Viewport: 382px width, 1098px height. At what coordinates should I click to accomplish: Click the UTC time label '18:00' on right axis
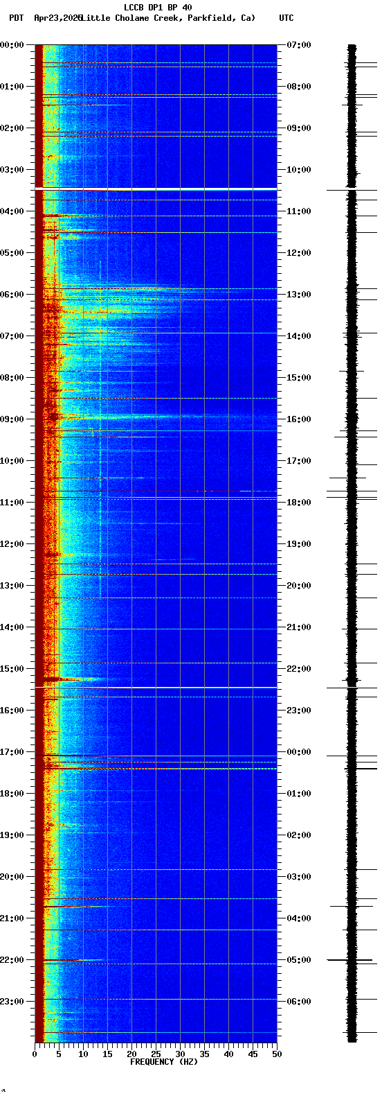pos(299,503)
